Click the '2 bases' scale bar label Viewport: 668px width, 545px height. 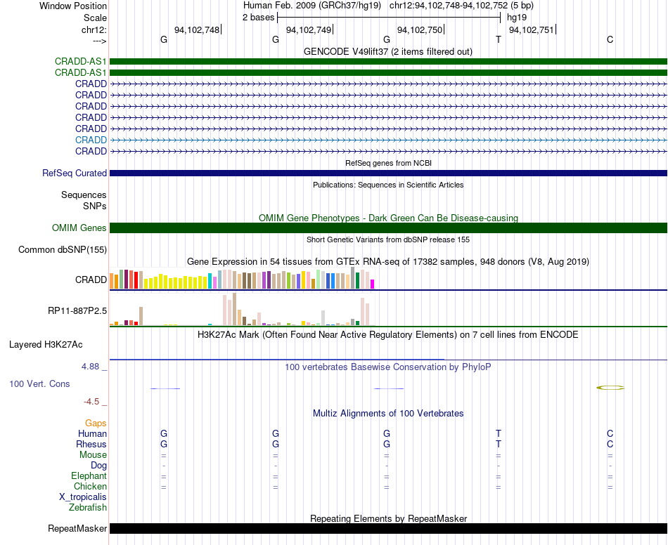coord(258,18)
